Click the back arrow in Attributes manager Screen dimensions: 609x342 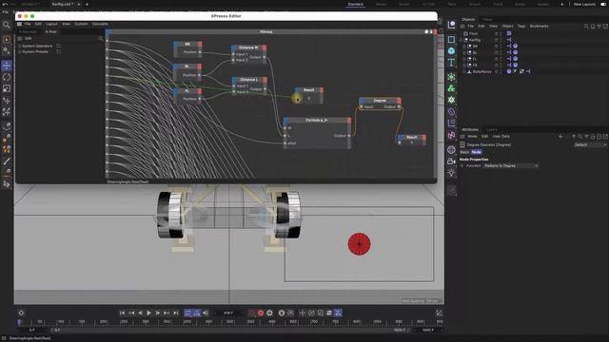[x=560, y=137]
